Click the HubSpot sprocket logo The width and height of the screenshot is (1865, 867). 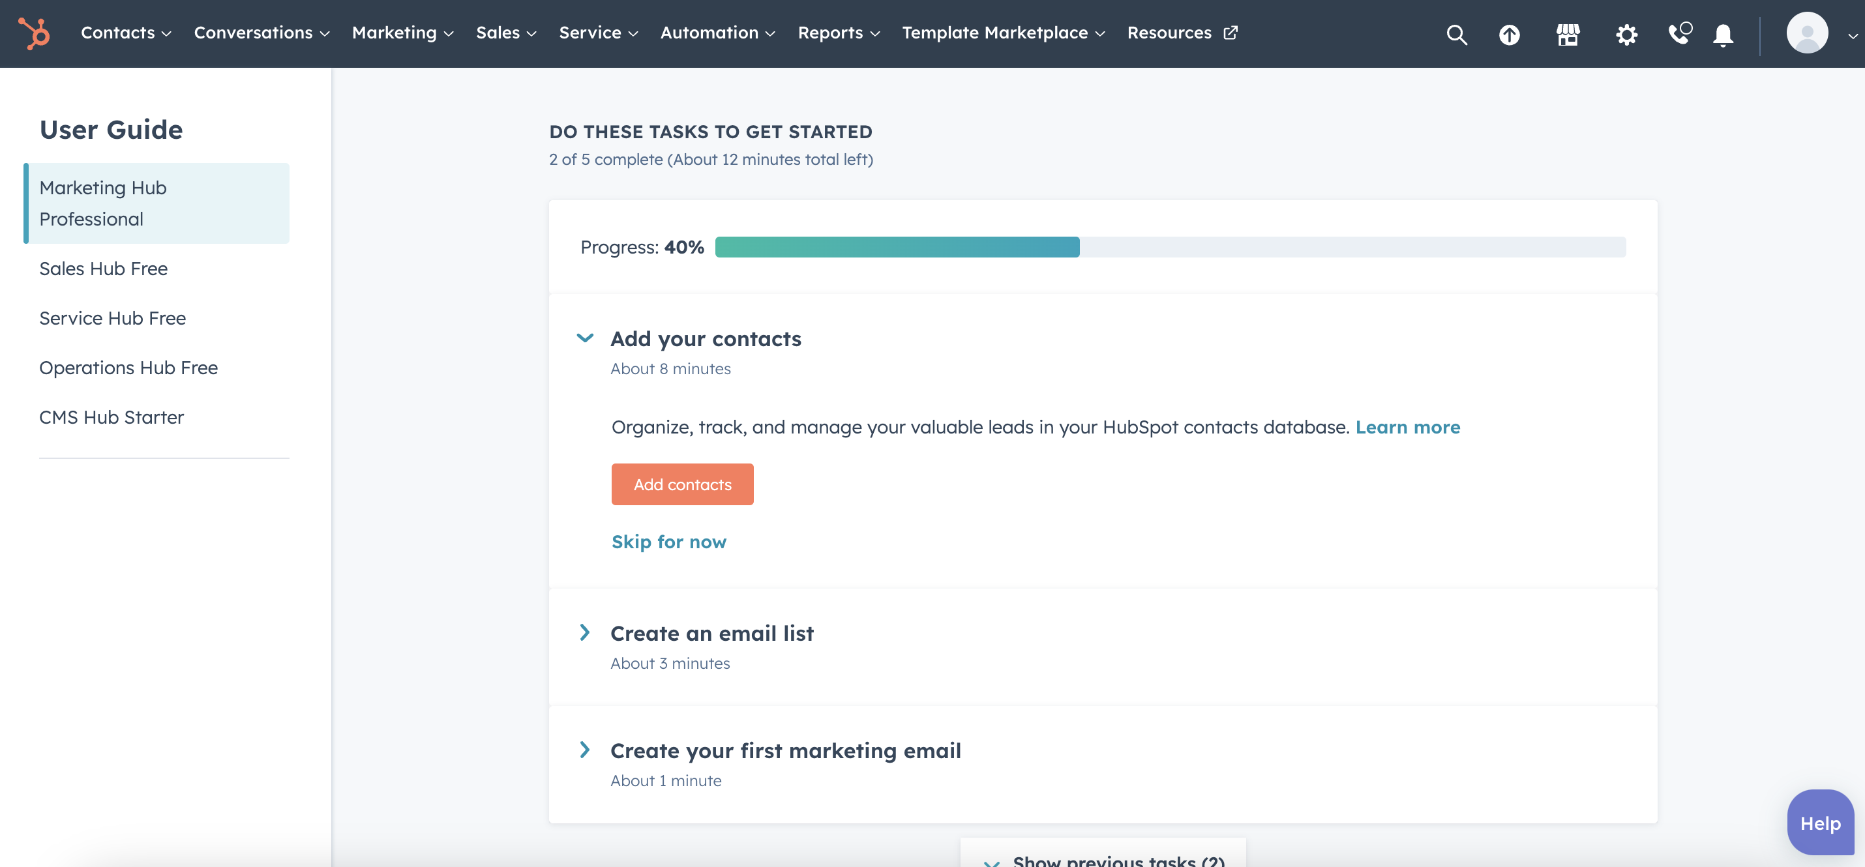[x=33, y=33]
